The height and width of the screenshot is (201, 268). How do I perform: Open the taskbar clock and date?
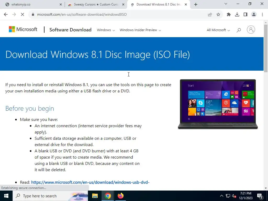(x=246, y=196)
